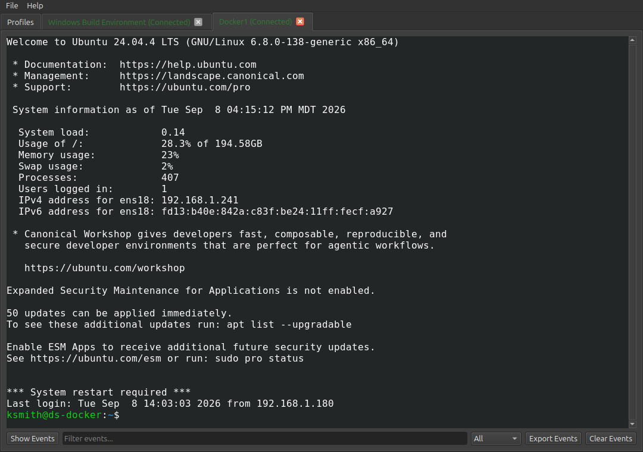The width and height of the screenshot is (643, 452).
Task: Click the Export Events button
Action: tap(553, 438)
